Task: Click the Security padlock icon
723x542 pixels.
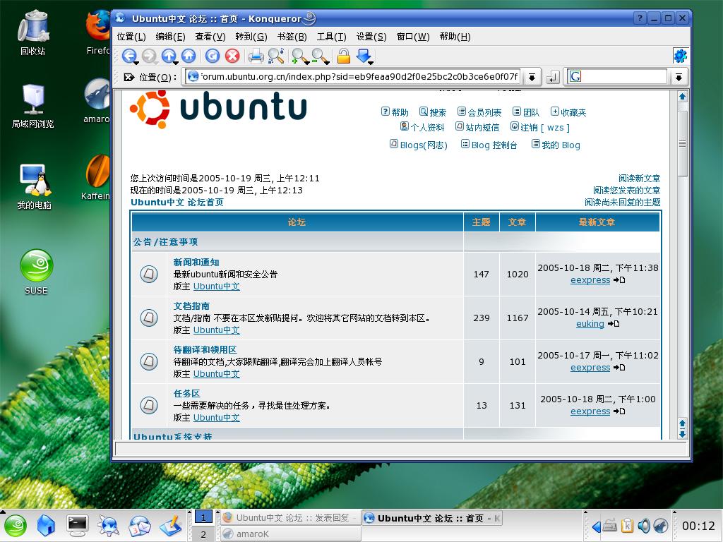Action: [x=344, y=56]
